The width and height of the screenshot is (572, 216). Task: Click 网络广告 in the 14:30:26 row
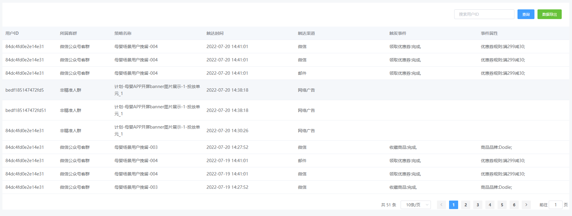click(306, 131)
